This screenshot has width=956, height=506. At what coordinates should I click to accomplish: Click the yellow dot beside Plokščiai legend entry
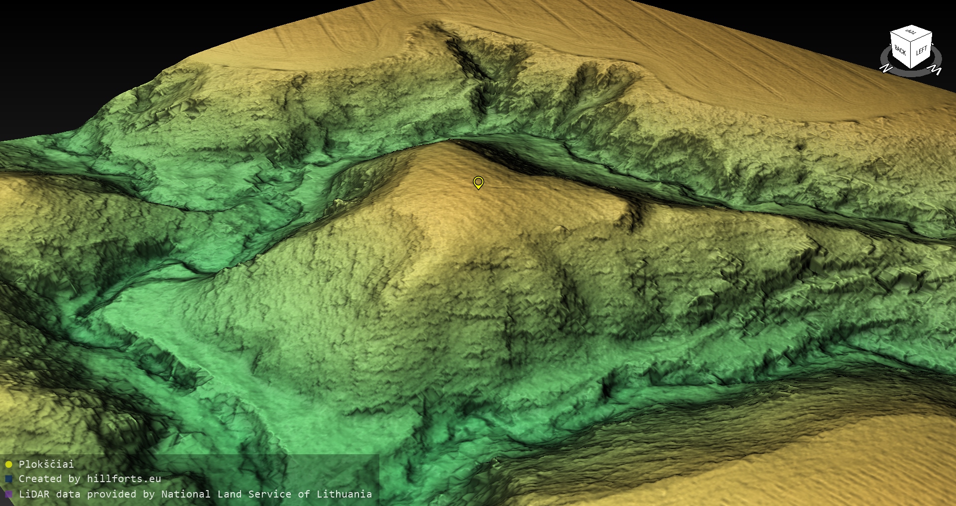8,464
